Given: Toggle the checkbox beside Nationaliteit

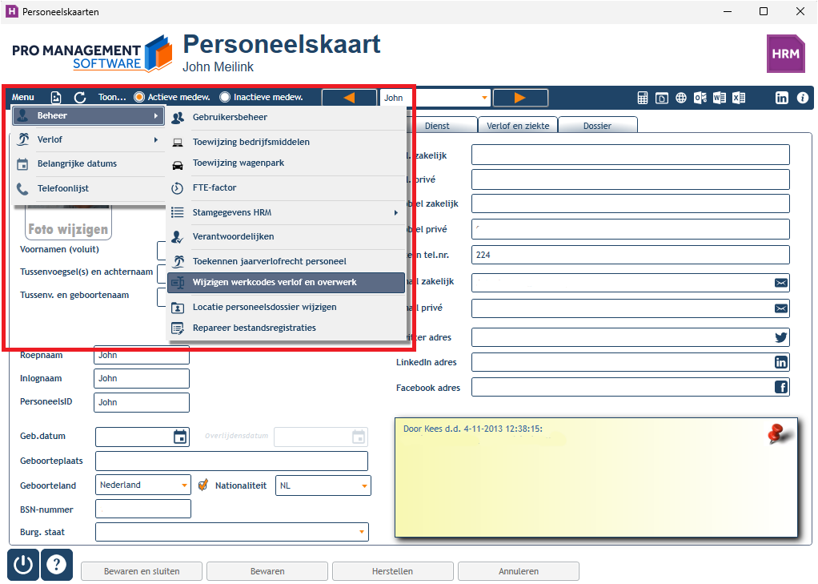Looking at the screenshot, I should (x=203, y=485).
